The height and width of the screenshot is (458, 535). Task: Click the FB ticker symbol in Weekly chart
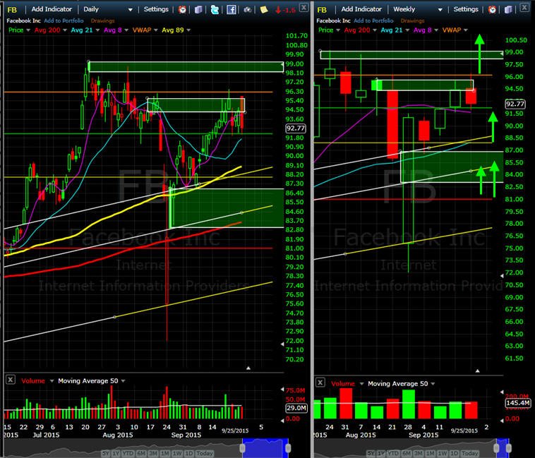point(322,10)
